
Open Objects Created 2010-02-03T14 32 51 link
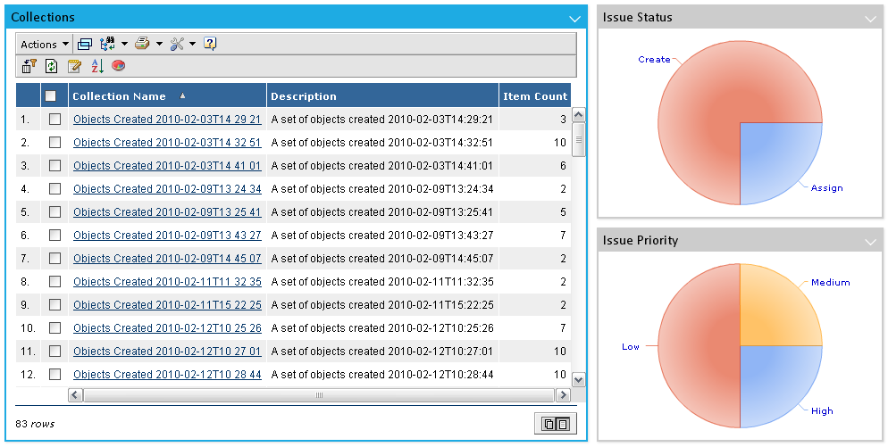(167, 143)
